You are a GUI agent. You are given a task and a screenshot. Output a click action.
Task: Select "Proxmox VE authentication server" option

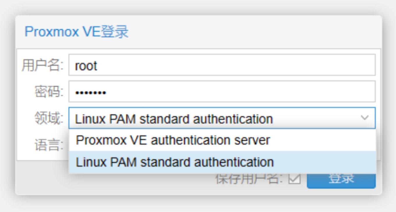pyautogui.click(x=173, y=140)
